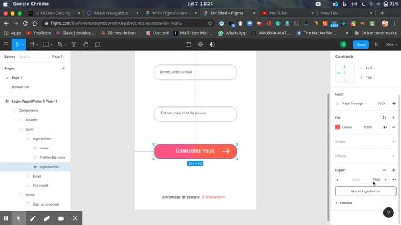This screenshot has height=225, width=401.
Task: Select the Bottom tab page
Action: (x=20, y=87)
